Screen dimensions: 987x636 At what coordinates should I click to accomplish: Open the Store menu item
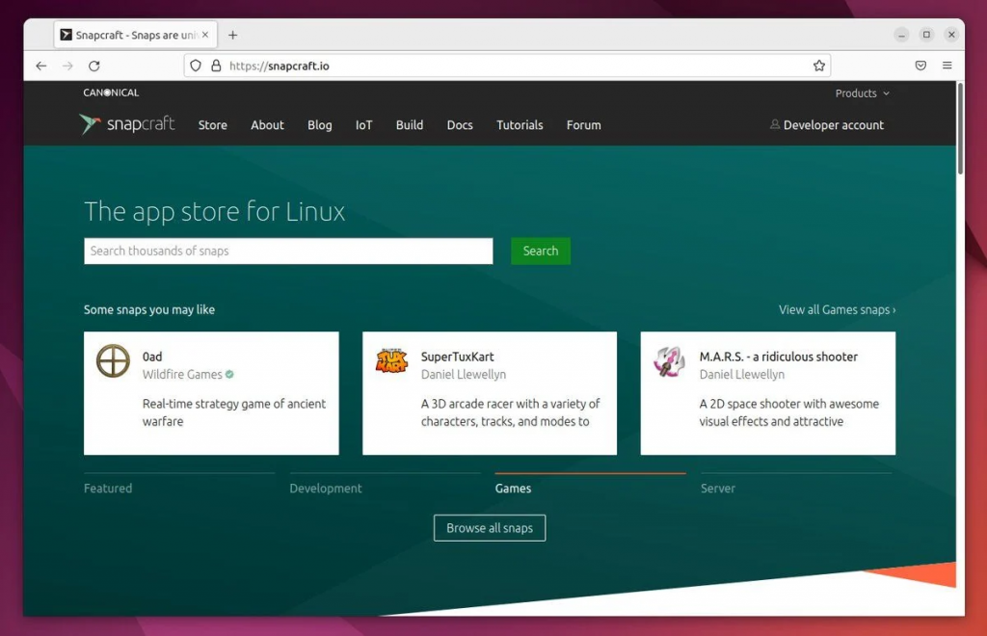(x=213, y=125)
